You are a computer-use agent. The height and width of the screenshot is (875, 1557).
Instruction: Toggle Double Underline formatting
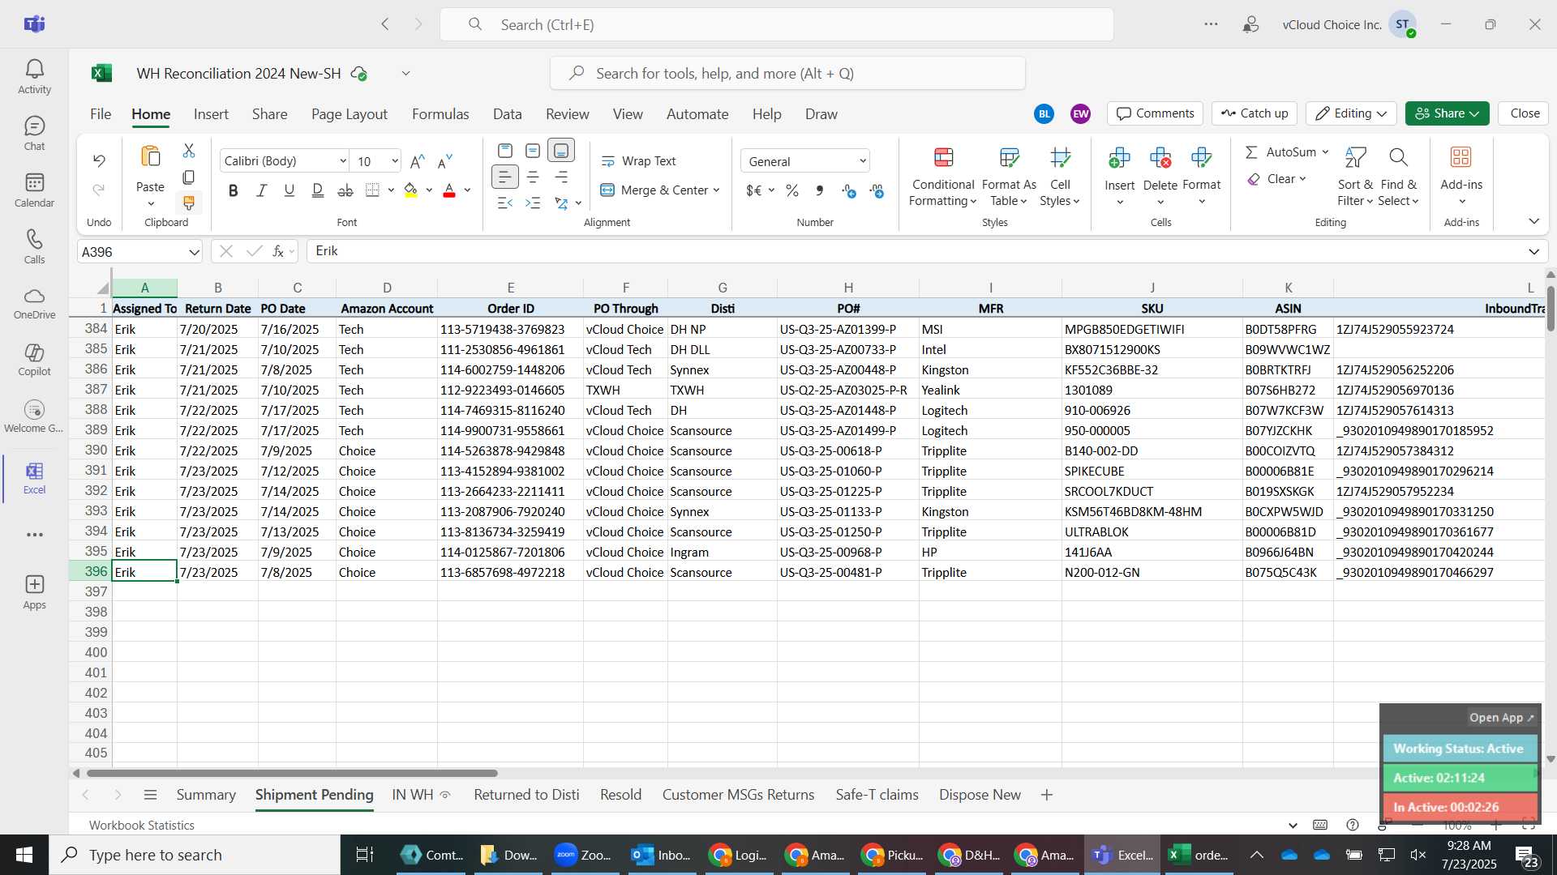[x=318, y=190]
